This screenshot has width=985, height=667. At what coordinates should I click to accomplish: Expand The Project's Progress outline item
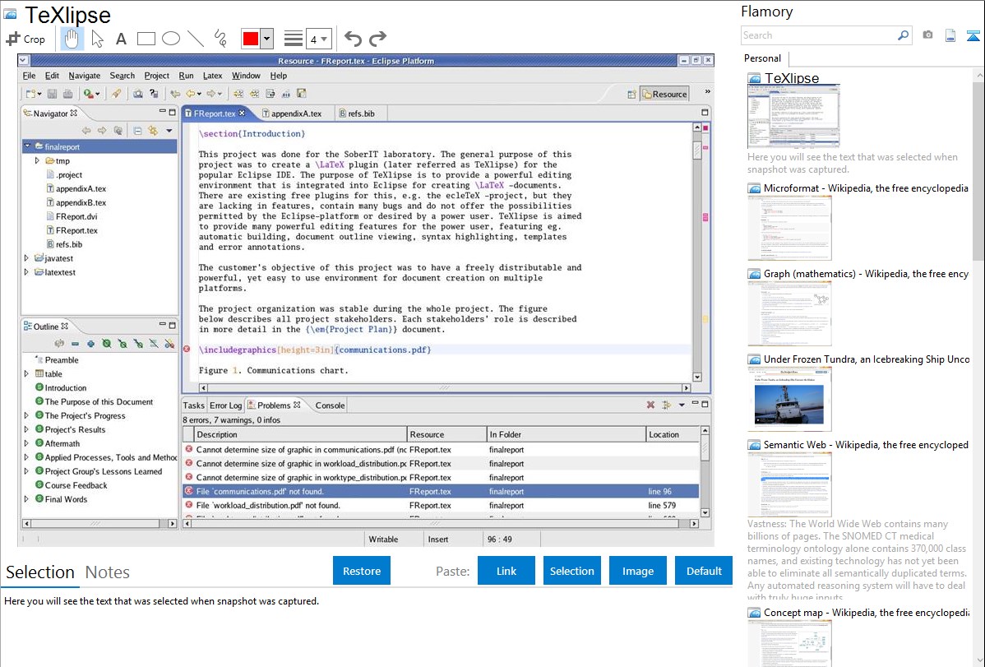[x=26, y=415]
